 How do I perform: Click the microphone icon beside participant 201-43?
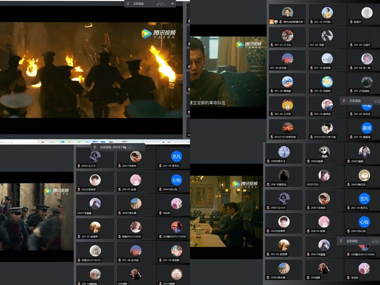(x=351, y=45)
